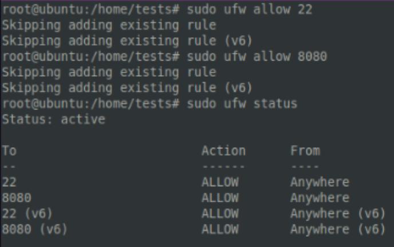Click 'Anywhere (v6)' in the last row
Screen dimensions: 394x247
pyautogui.click(x=335, y=229)
